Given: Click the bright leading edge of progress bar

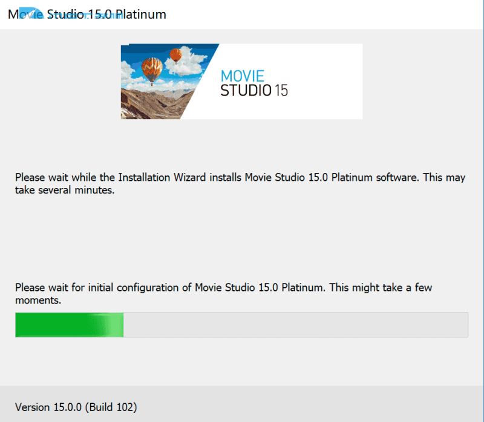Looking at the screenshot, I should [118, 325].
